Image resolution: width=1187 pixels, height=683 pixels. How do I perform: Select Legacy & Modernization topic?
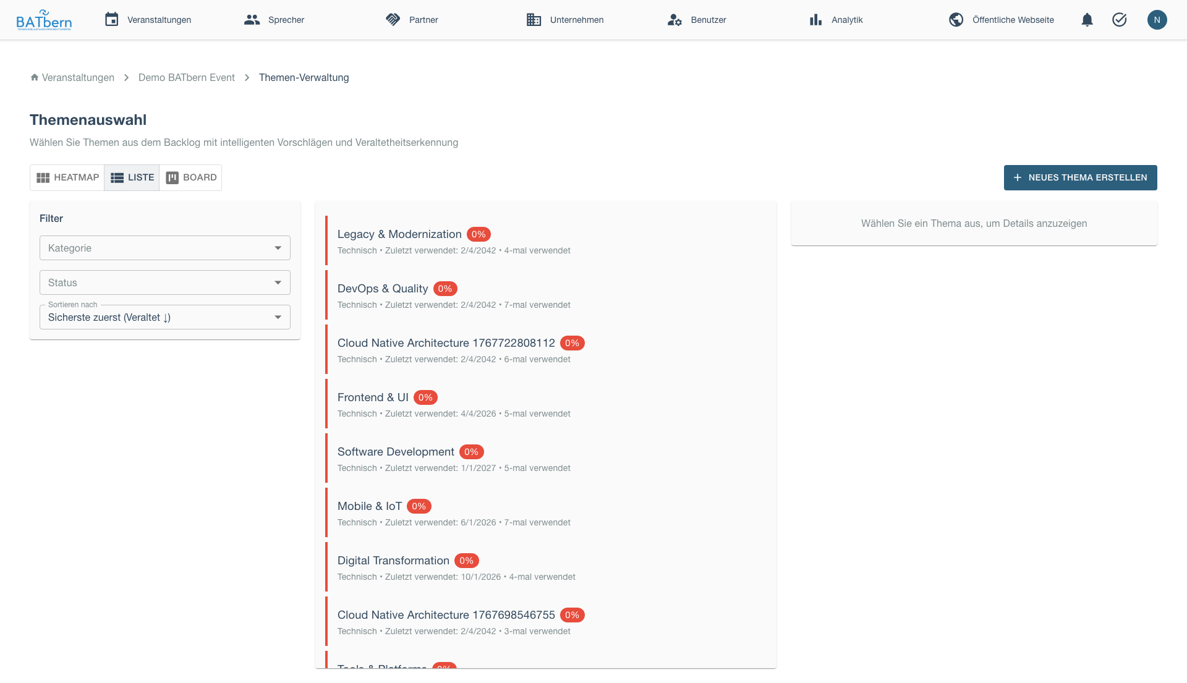[x=547, y=242]
